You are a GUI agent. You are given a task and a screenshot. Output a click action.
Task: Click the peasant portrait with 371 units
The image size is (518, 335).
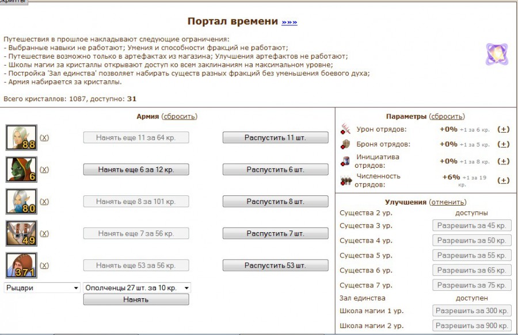pyautogui.click(x=21, y=265)
